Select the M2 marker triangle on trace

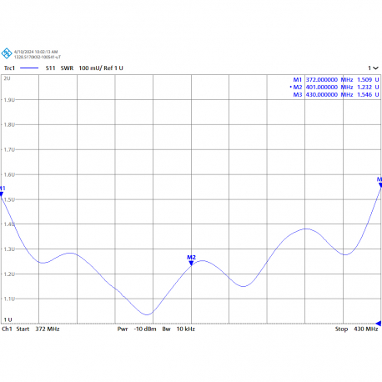pos(191,263)
